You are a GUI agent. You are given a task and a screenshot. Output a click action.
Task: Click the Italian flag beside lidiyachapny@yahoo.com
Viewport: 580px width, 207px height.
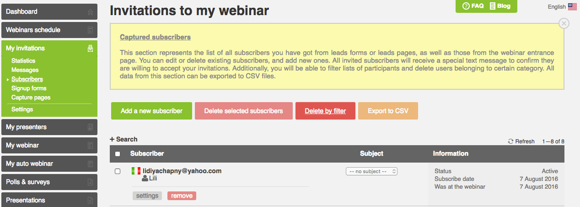tap(136, 171)
